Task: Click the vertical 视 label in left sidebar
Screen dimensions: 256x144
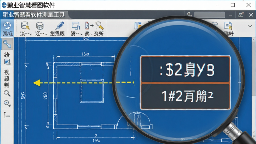Action: [x=7, y=72]
